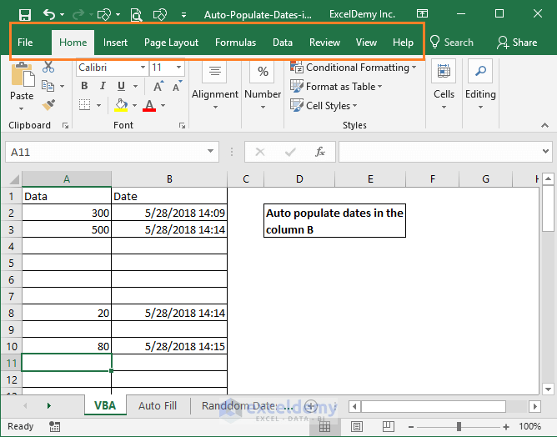Click the Save icon in quick access toolbar
The image size is (557, 437).
click(x=25, y=14)
